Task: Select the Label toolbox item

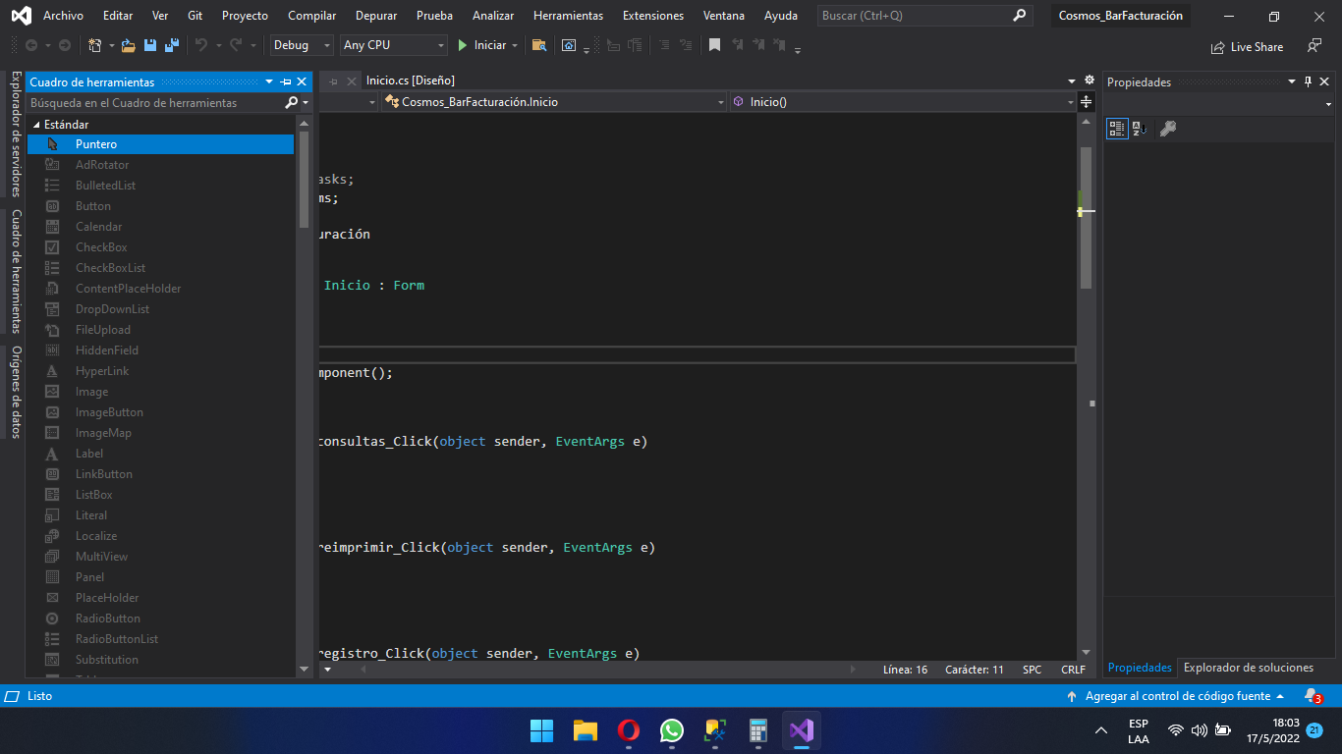Action: [x=160, y=454]
